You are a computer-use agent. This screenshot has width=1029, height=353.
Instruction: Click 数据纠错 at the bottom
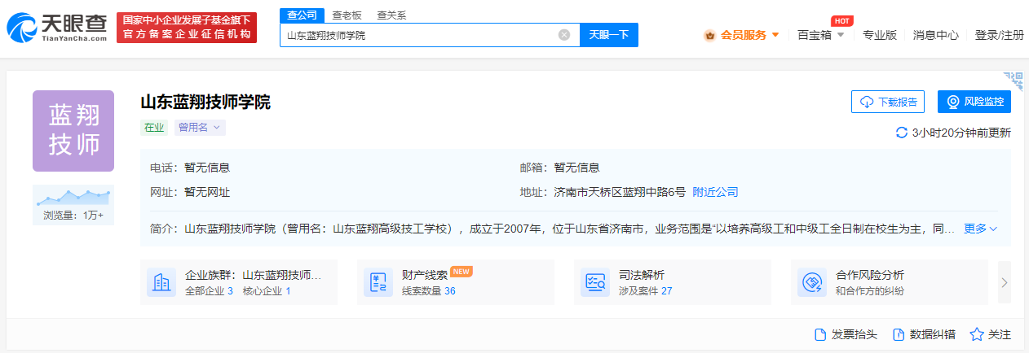925,334
